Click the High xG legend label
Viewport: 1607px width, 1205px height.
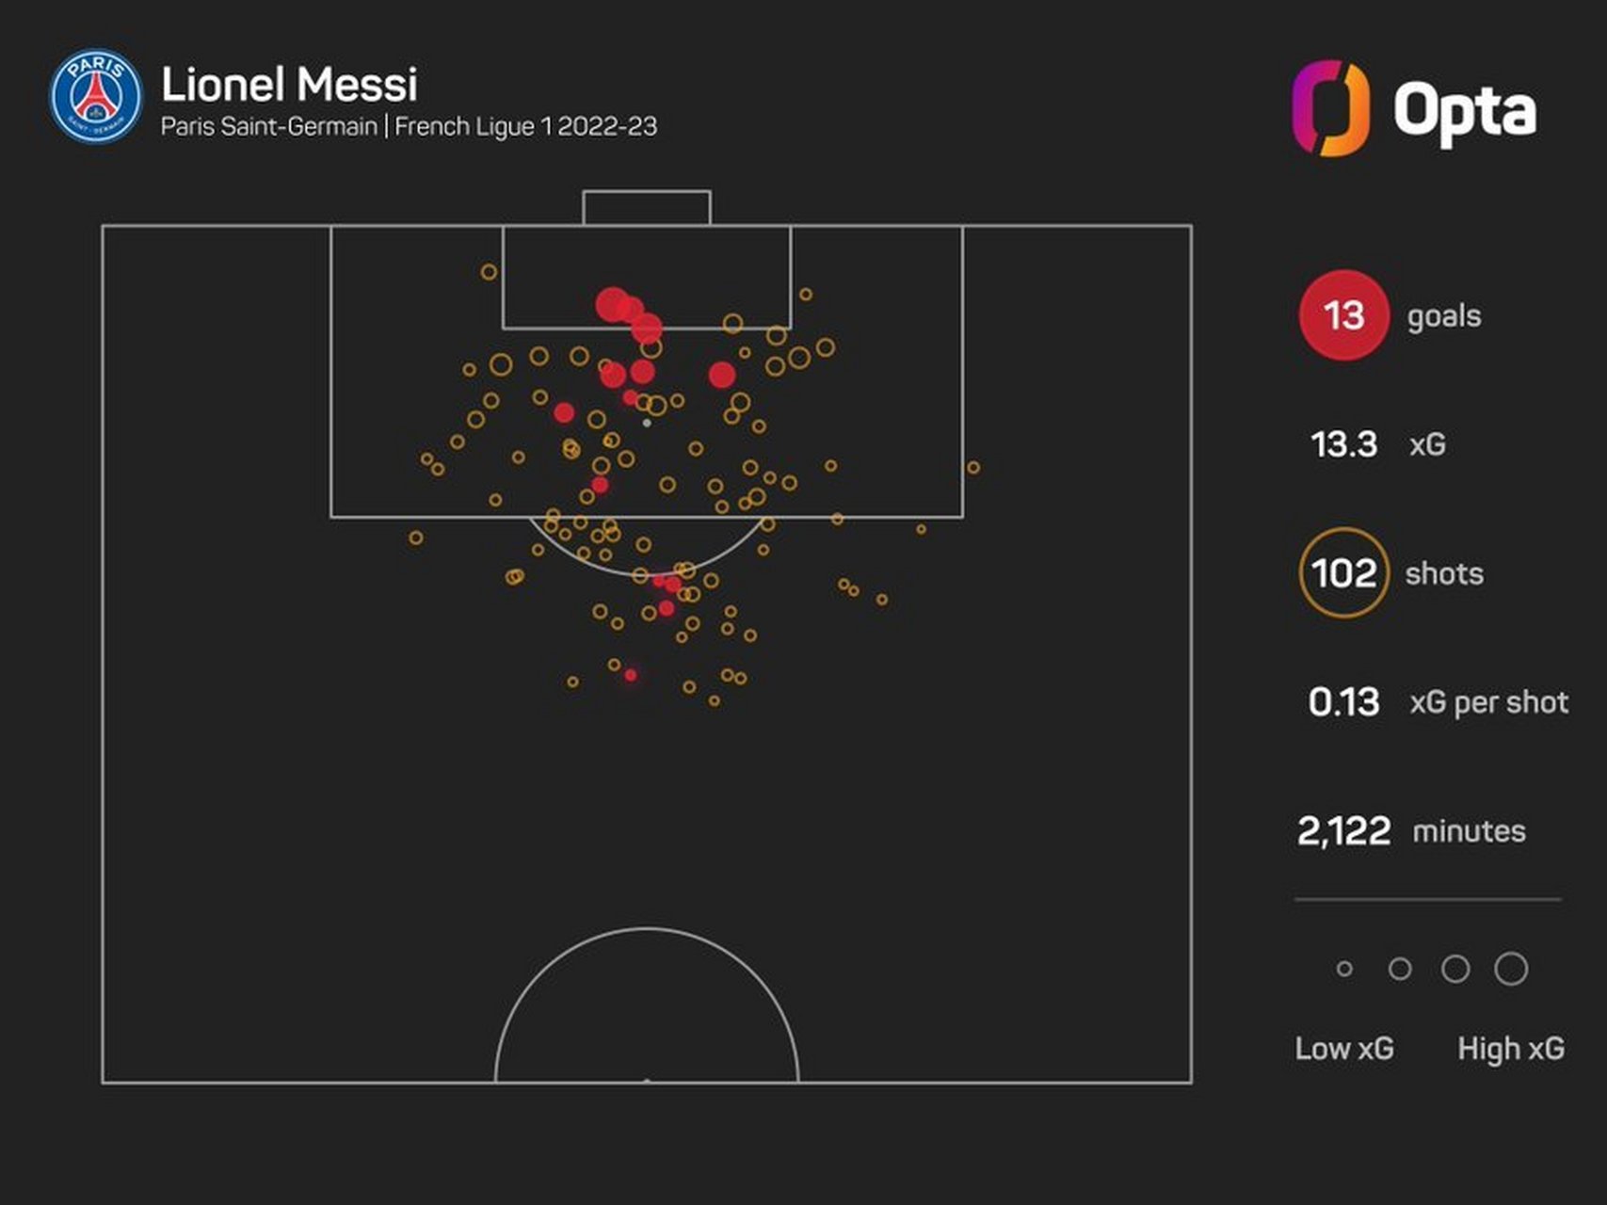point(1510,1048)
